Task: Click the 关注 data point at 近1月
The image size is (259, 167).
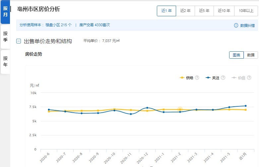Action: point(246,106)
